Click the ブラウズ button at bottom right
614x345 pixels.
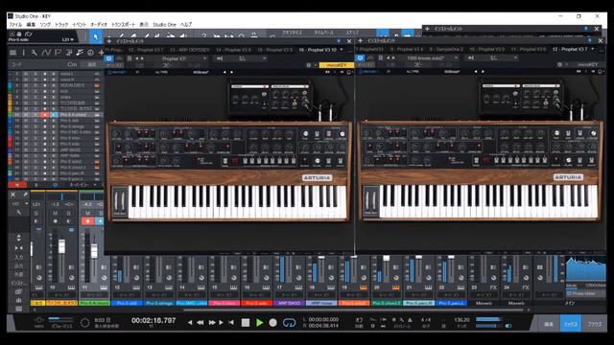tap(594, 324)
